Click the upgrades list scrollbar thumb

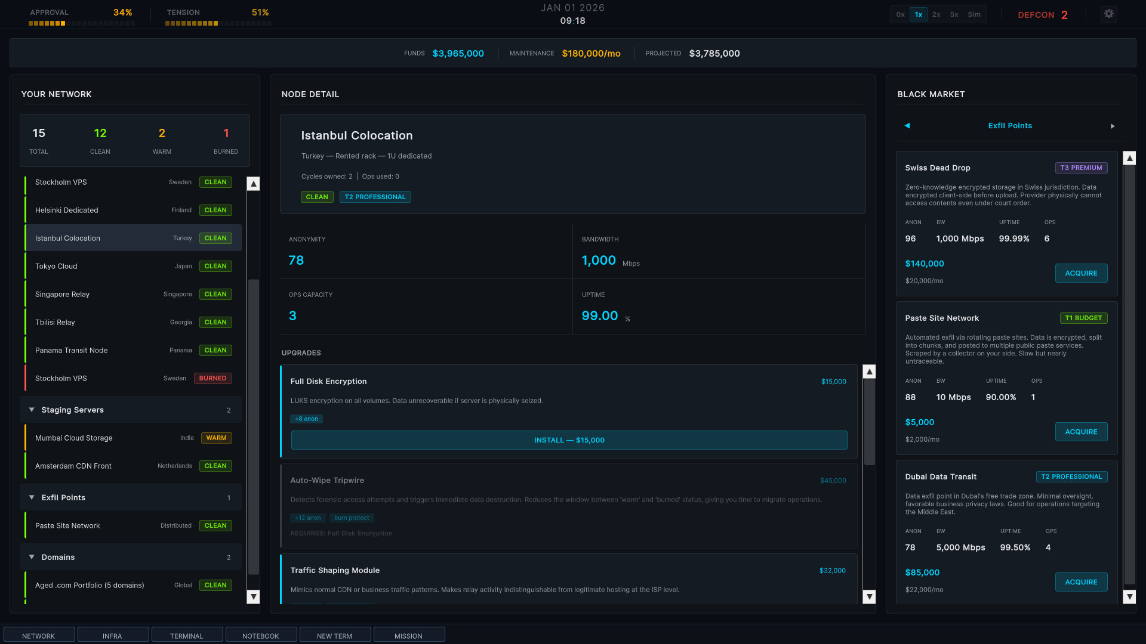coord(870,422)
